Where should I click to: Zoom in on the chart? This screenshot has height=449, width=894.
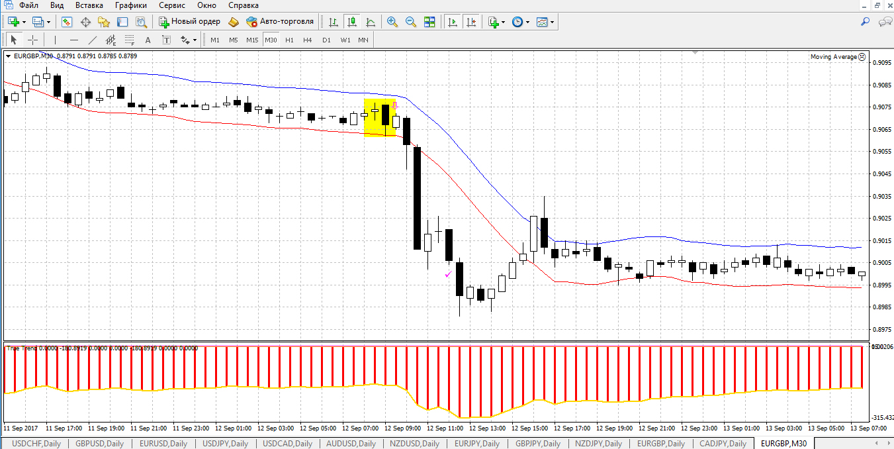point(392,22)
